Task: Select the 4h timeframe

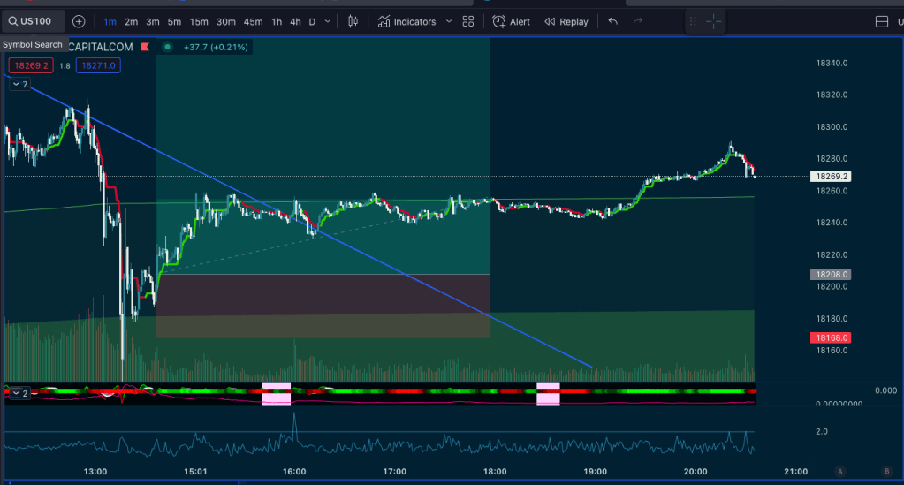Action: [295, 21]
